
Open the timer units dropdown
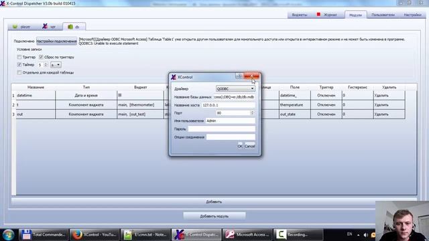pyautogui.click(x=56, y=65)
